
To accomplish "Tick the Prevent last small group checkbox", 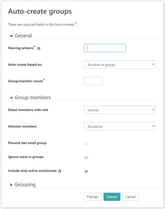I will point(86,143).
